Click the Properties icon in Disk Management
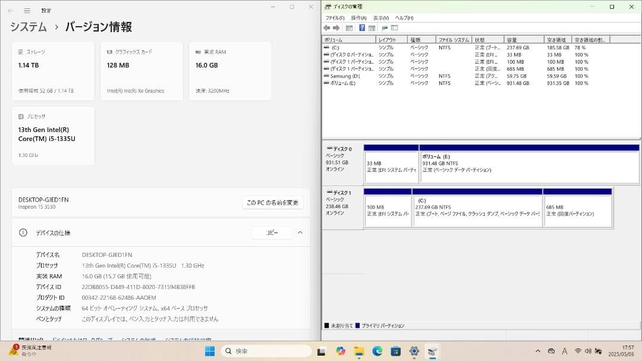642x361 pixels. [373, 27]
